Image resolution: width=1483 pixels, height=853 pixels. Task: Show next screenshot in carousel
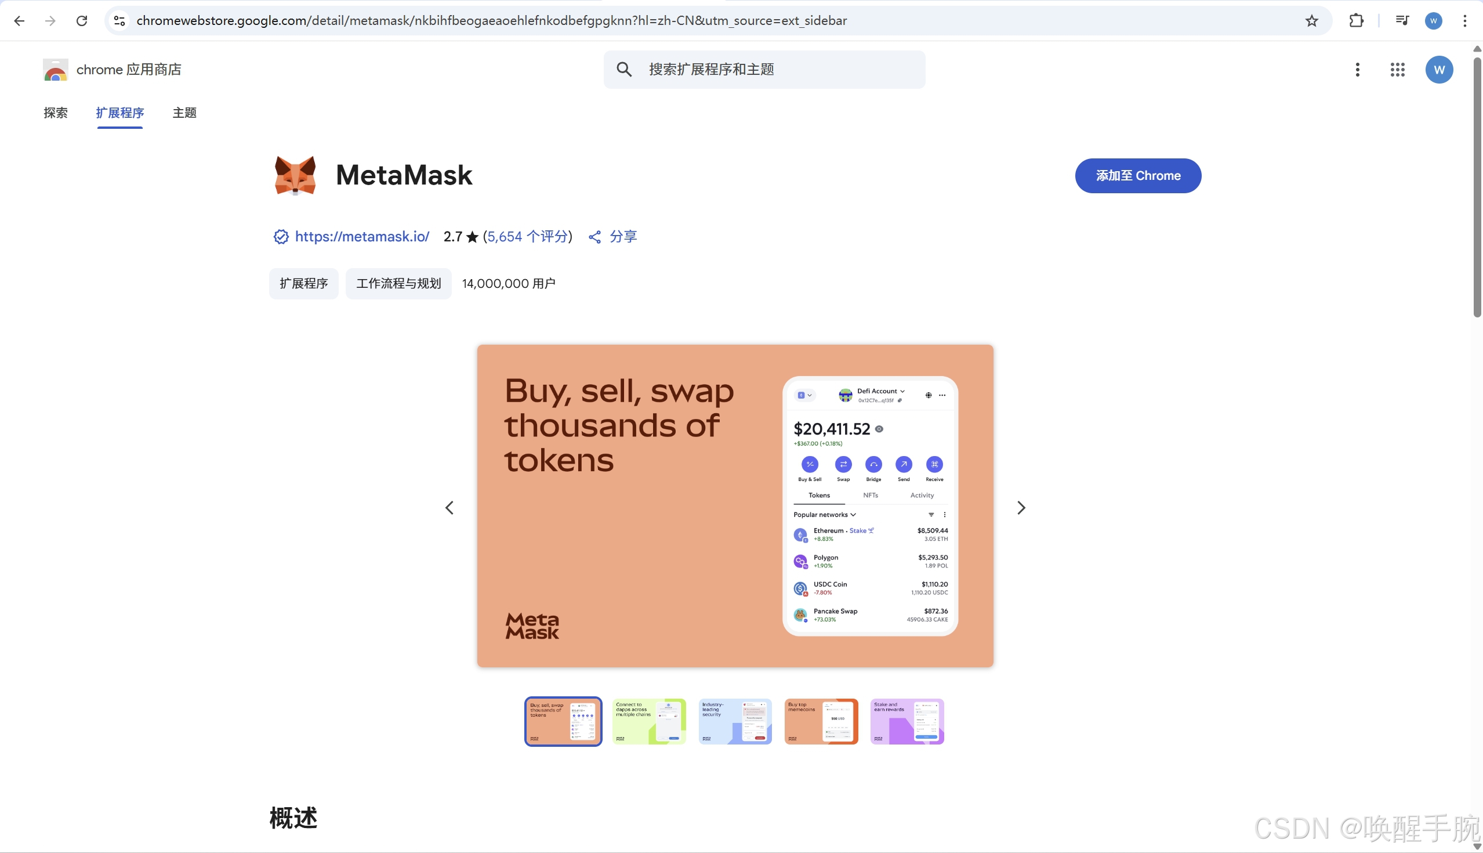click(1021, 507)
